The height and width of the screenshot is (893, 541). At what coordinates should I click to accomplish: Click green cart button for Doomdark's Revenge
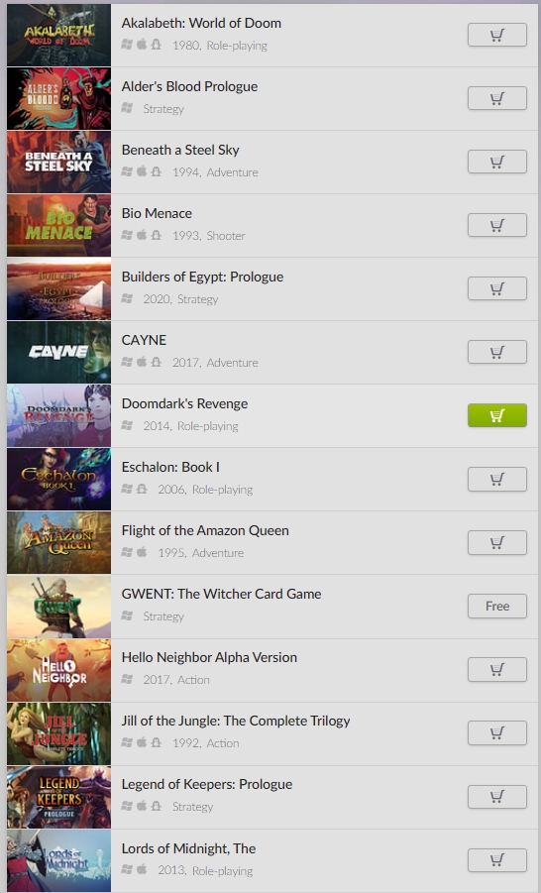point(497,415)
